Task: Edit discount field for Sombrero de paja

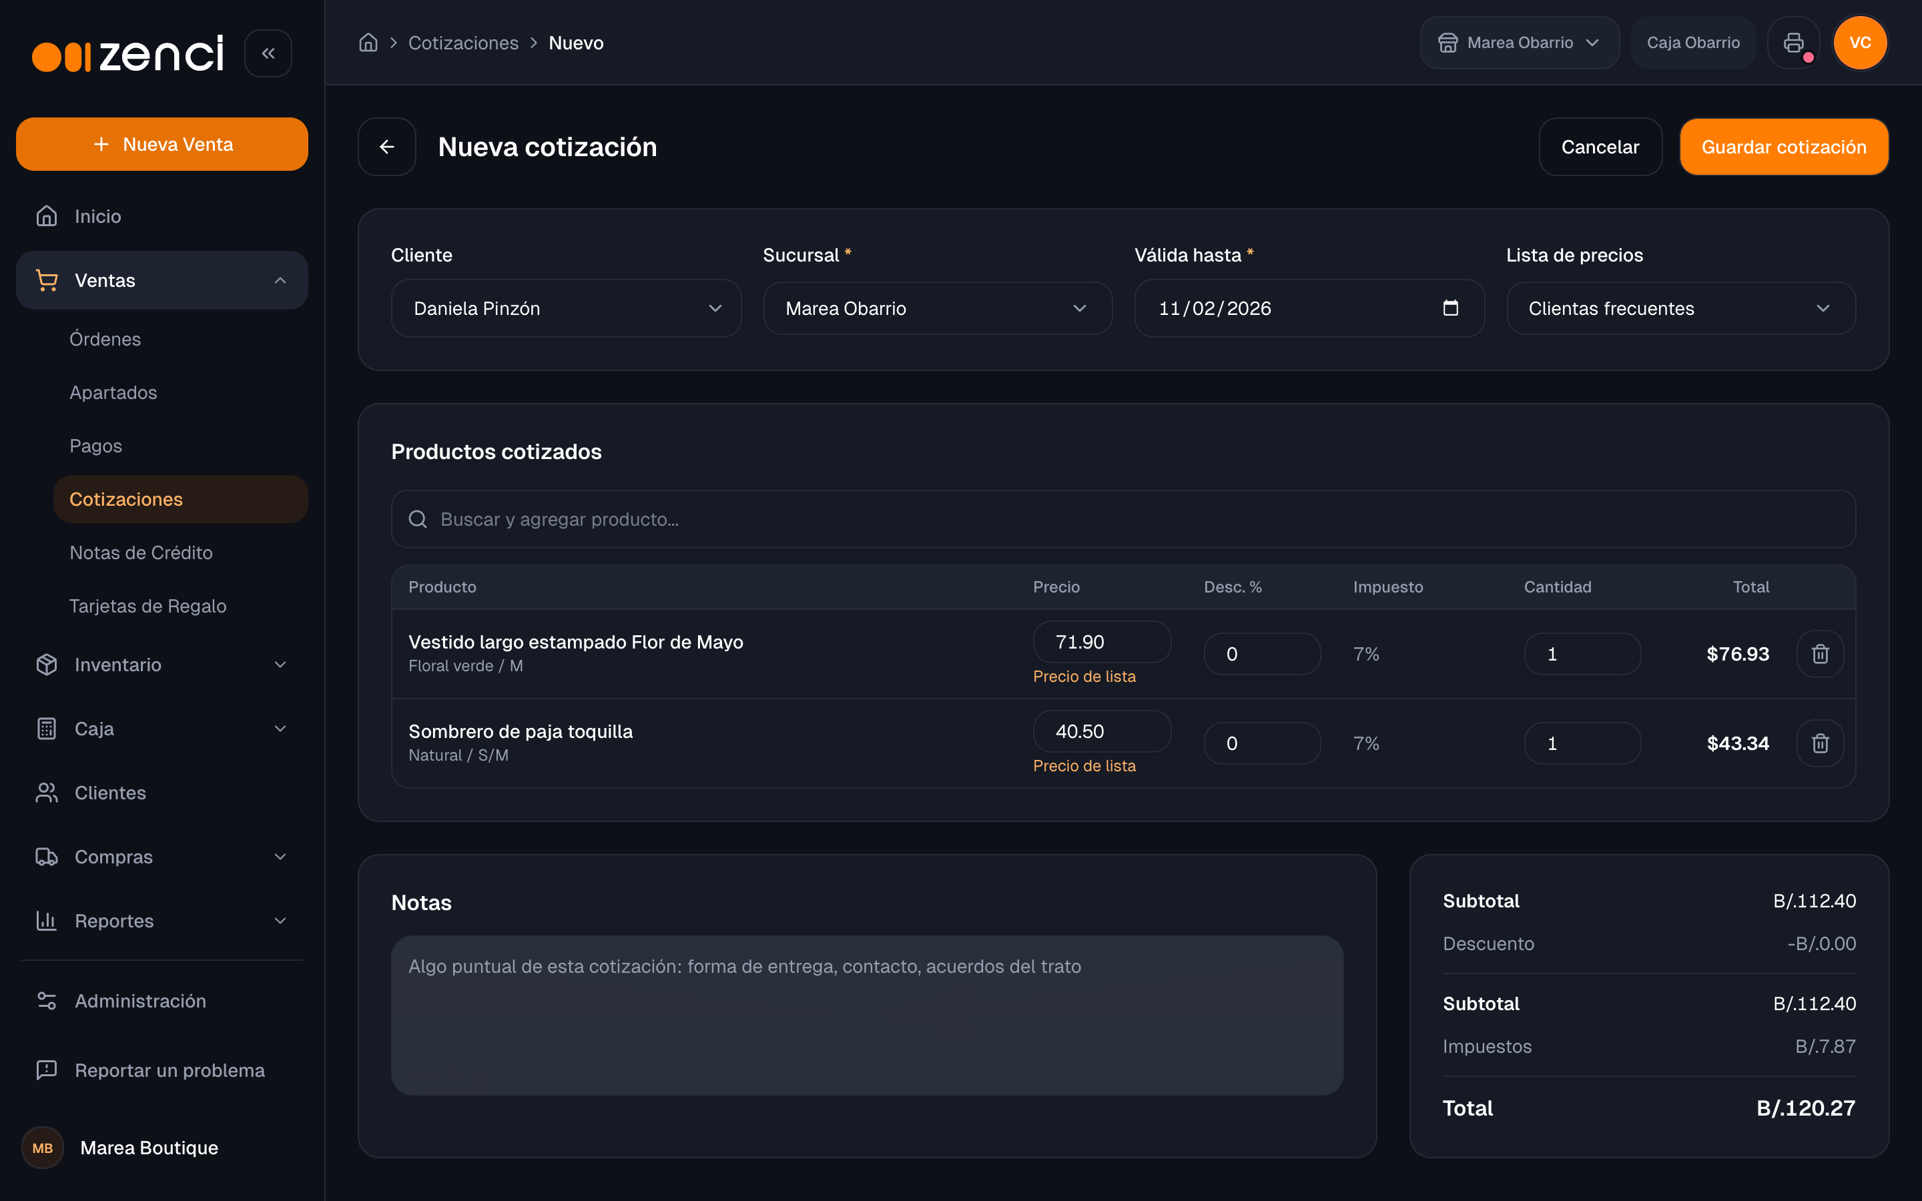Action: point(1262,743)
